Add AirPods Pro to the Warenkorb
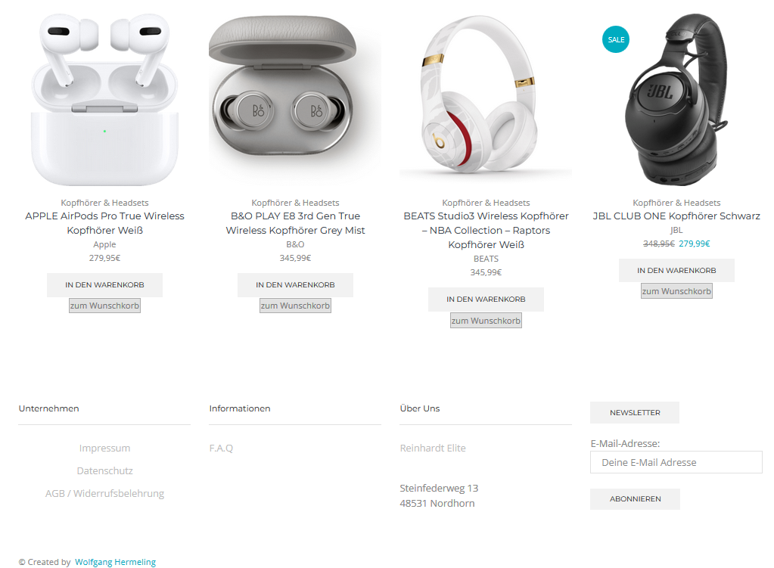The height and width of the screenshot is (568, 774). coord(104,284)
